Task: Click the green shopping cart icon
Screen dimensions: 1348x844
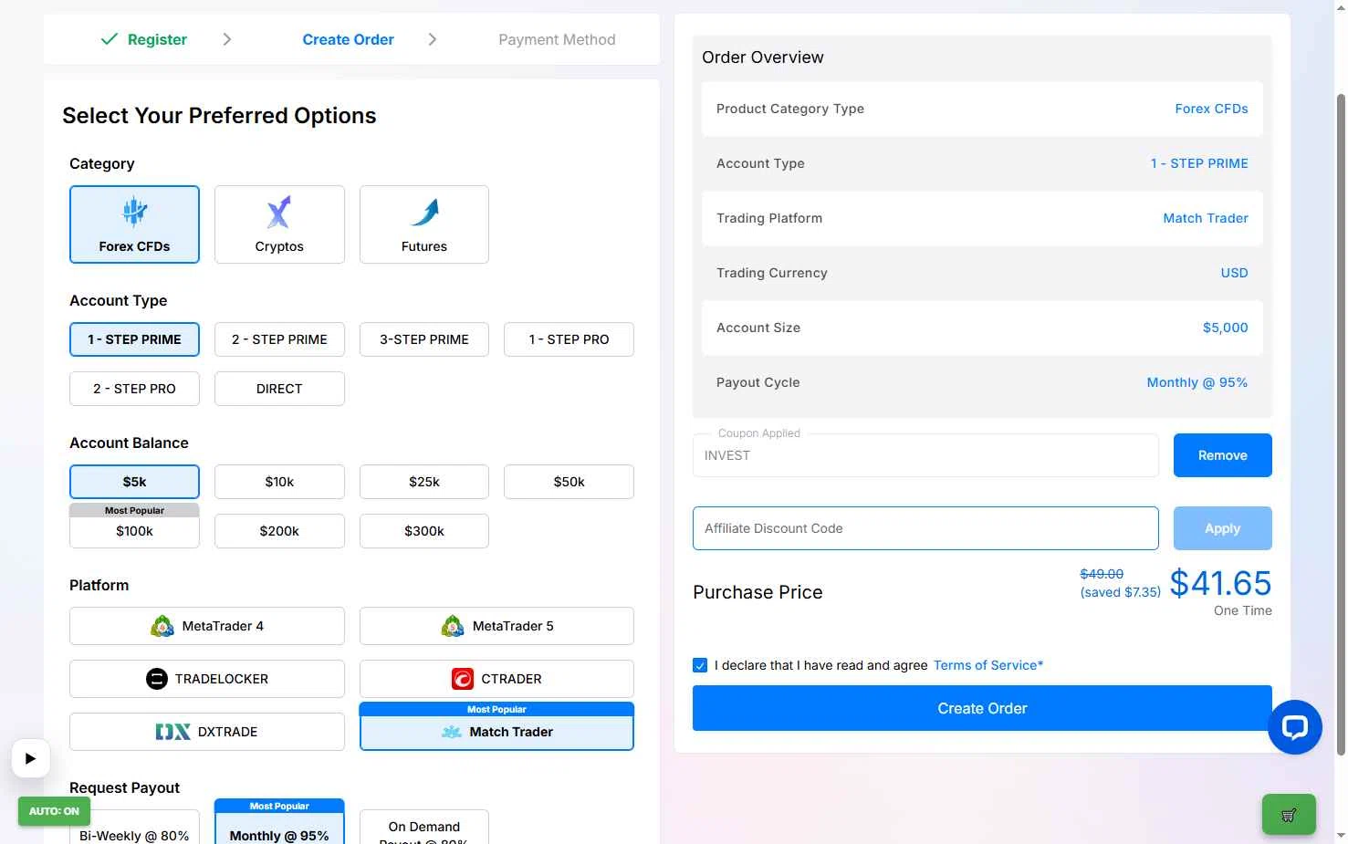Action: point(1289,815)
